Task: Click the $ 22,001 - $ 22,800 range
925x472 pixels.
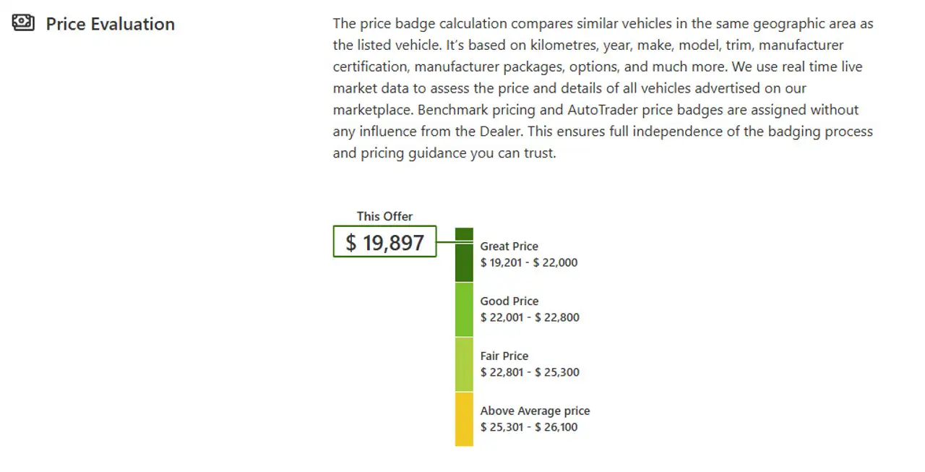Action: pyautogui.click(x=530, y=317)
